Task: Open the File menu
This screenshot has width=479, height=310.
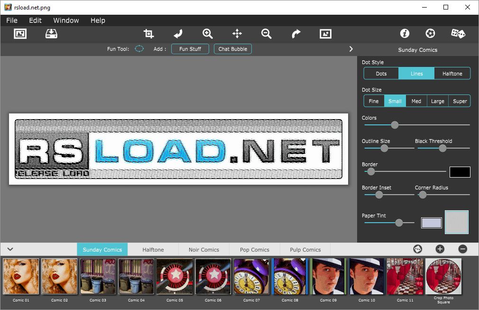Action: 11,20
